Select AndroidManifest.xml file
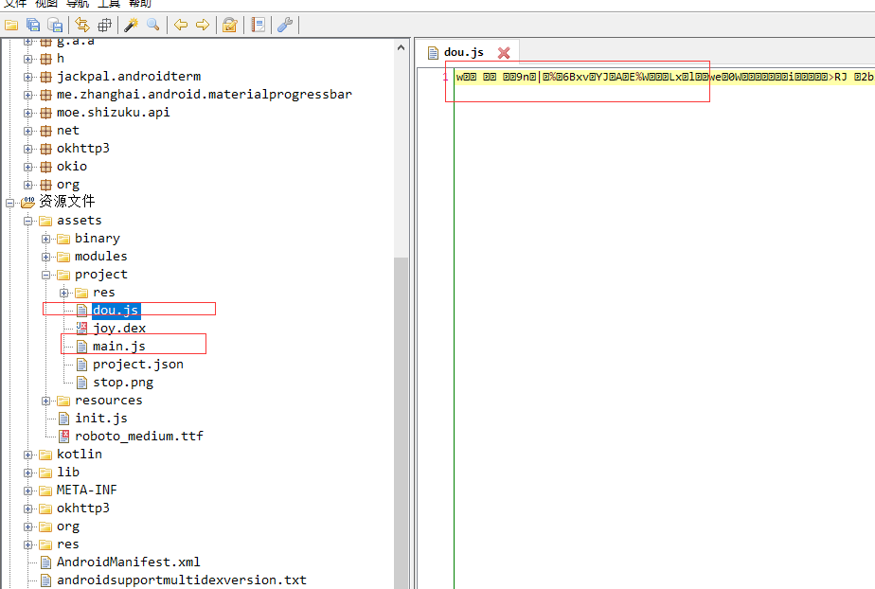This screenshot has height=589, width=875. pyautogui.click(x=128, y=562)
